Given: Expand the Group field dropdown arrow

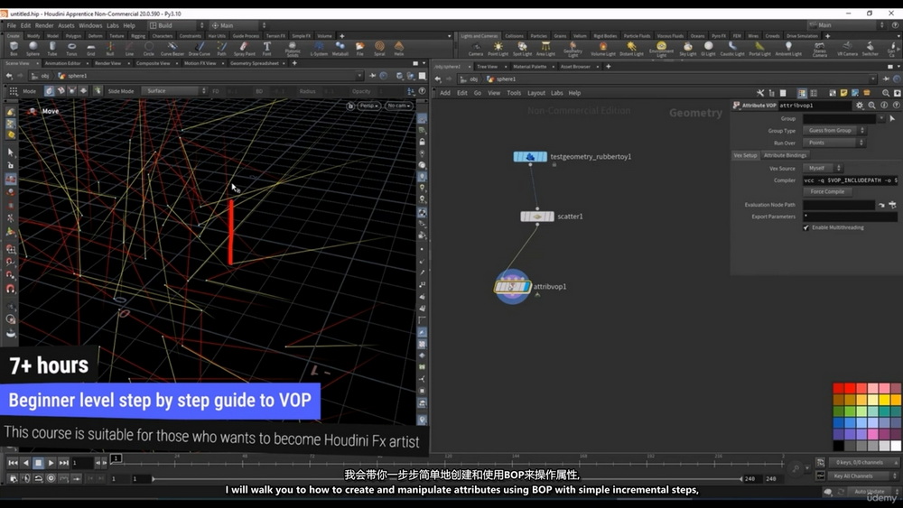Looking at the screenshot, I should pyautogui.click(x=881, y=118).
